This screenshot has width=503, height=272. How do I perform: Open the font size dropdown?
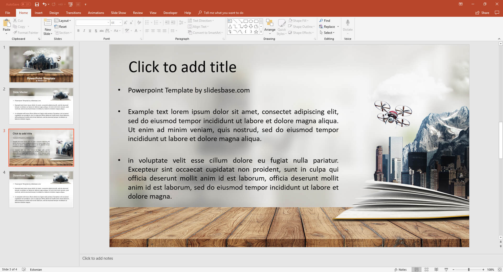120,23
